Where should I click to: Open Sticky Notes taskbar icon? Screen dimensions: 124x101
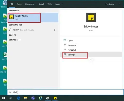point(55,98)
